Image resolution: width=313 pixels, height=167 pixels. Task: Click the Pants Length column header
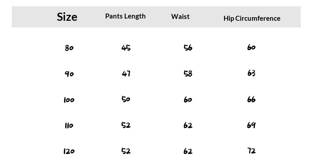tap(126, 16)
